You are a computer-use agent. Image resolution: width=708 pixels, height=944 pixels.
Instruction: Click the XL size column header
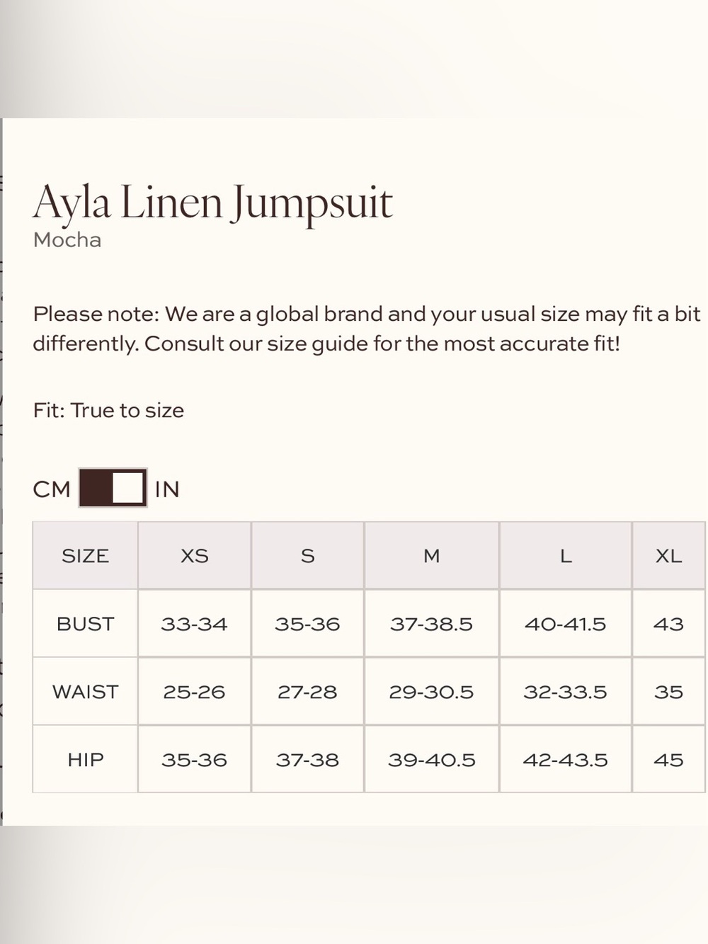tap(669, 556)
